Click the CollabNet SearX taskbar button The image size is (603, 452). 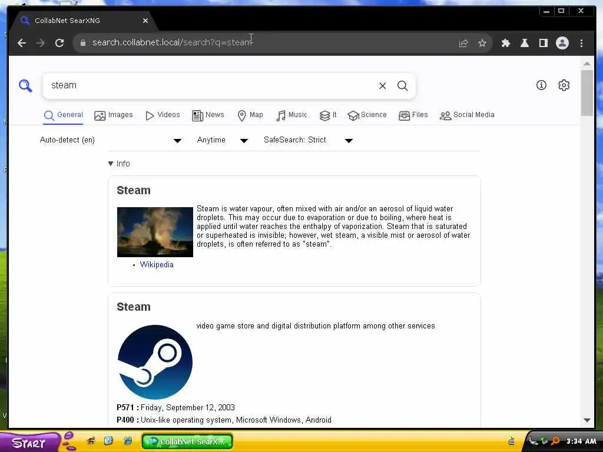point(187,441)
